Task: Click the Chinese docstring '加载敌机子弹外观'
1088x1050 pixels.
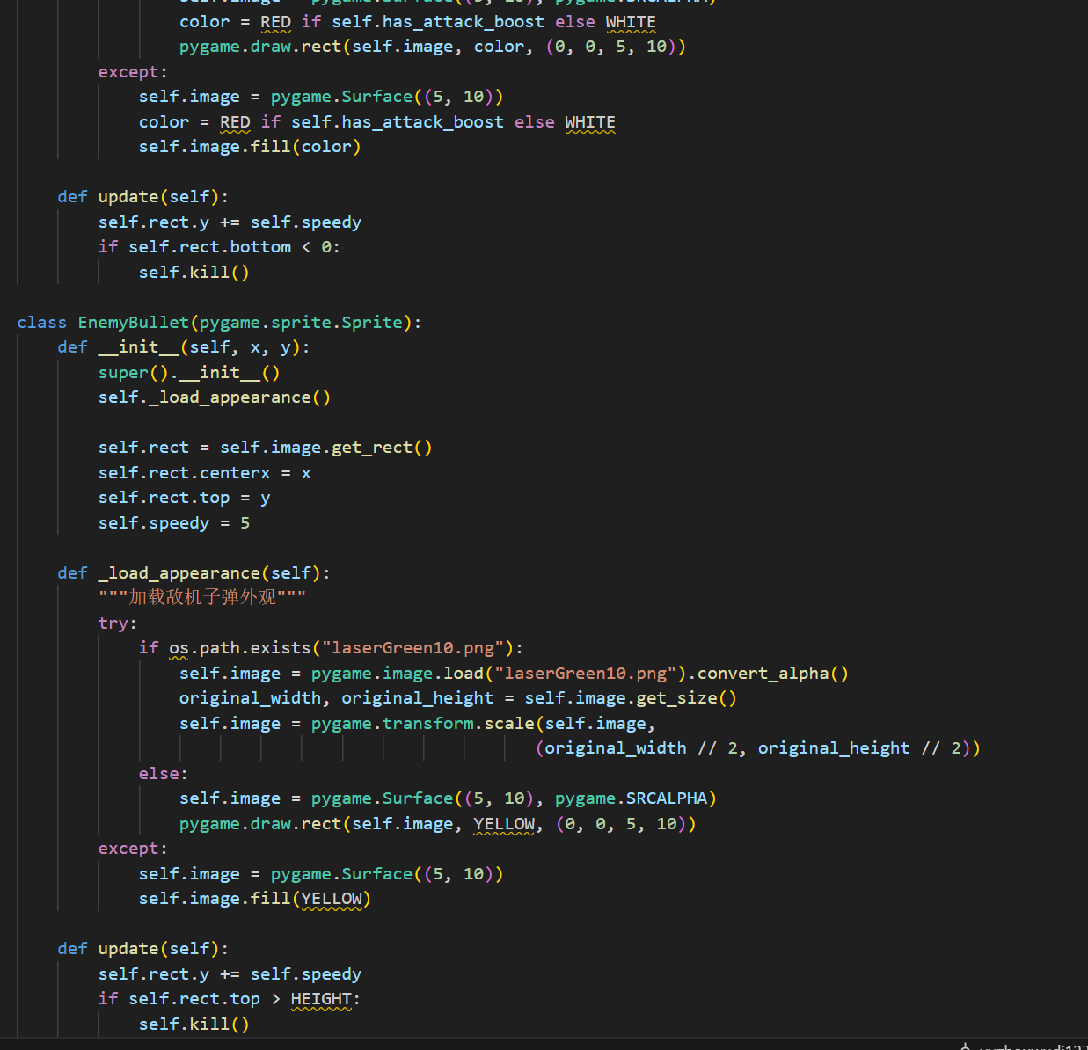Action: tap(202, 598)
